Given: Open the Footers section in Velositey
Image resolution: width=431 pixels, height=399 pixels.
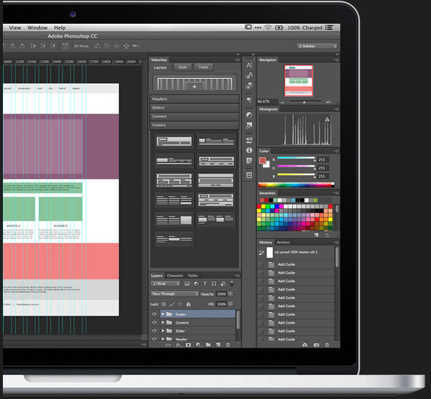Looking at the screenshot, I should tap(194, 125).
